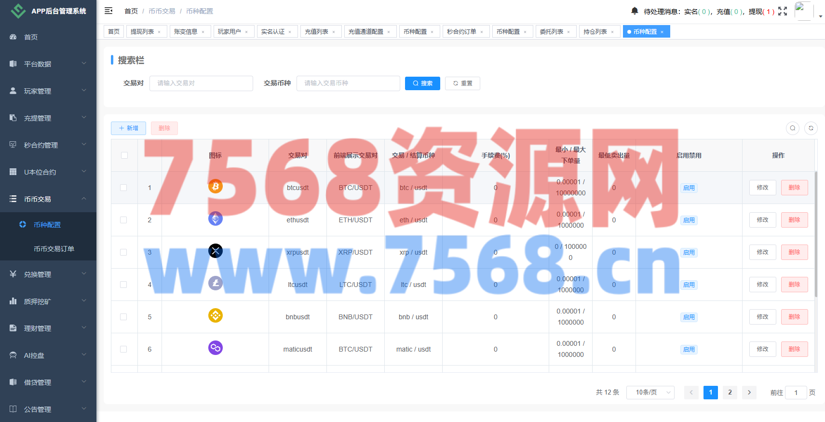Focus the 交易对 search input field
Image resolution: width=825 pixels, height=422 pixels.
(201, 83)
